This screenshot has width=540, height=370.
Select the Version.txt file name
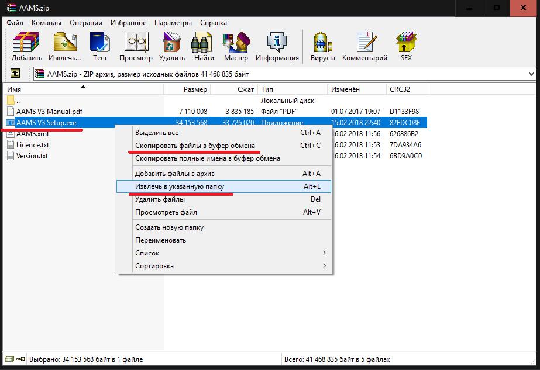point(32,156)
